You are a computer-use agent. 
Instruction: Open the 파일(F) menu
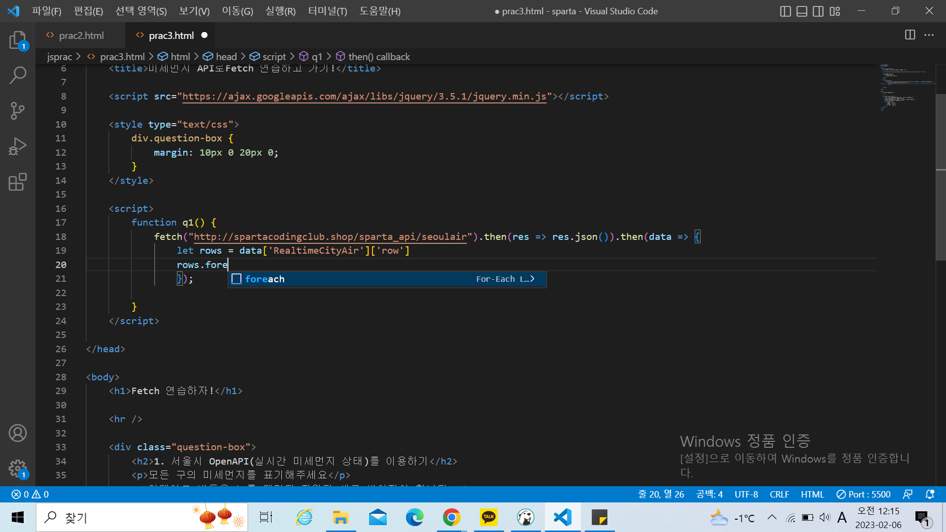(x=47, y=11)
